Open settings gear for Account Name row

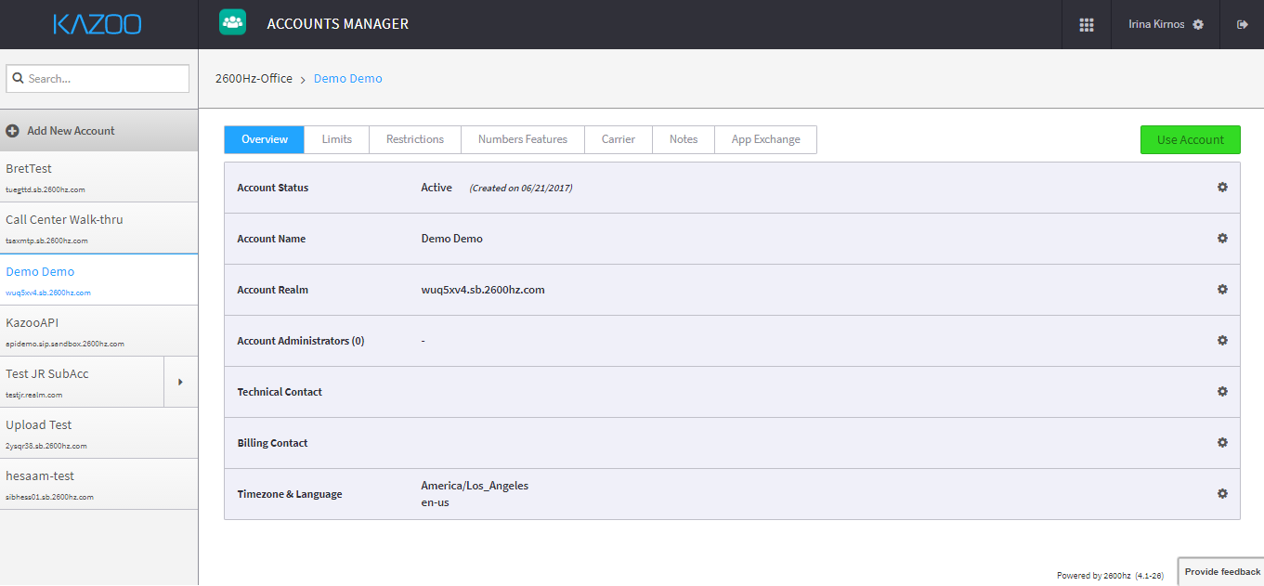[x=1222, y=239]
